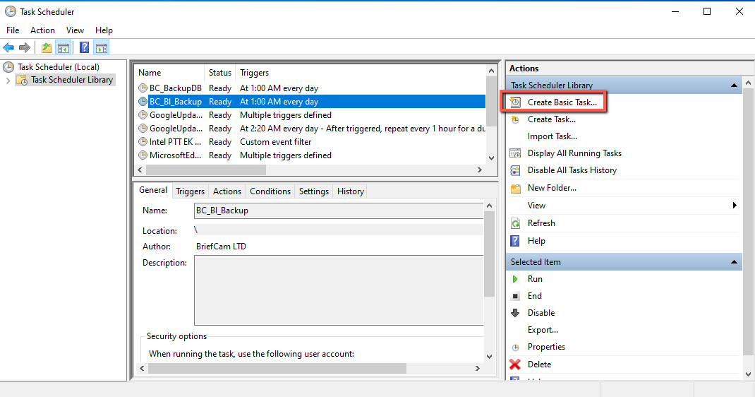This screenshot has height=397, width=755.
Task: Click the red Delete X icon
Action: click(x=514, y=365)
